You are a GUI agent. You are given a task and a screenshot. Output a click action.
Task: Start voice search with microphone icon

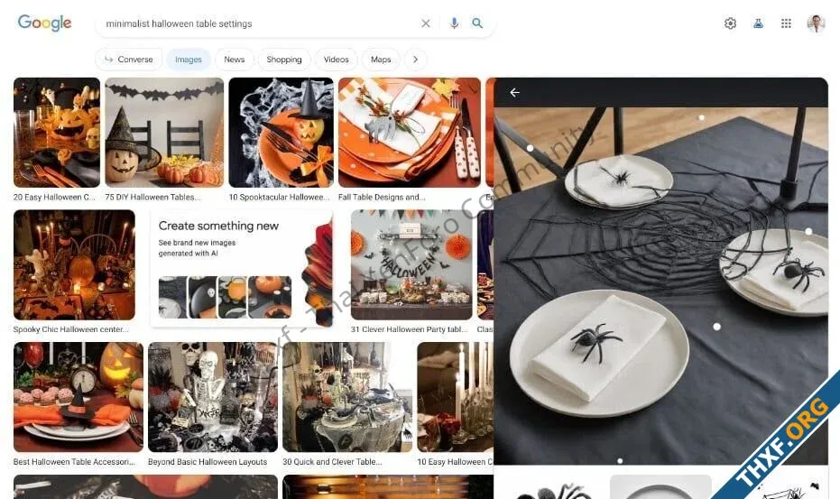[454, 23]
